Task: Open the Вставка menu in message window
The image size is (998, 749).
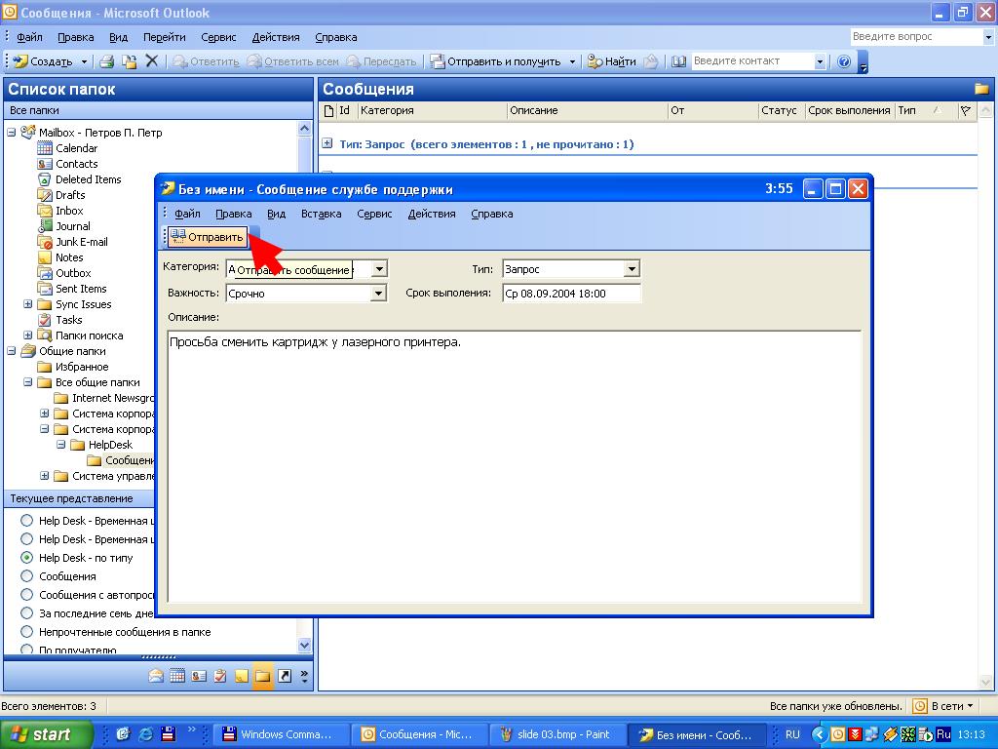Action: pyautogui.click(x=321, y=214)
